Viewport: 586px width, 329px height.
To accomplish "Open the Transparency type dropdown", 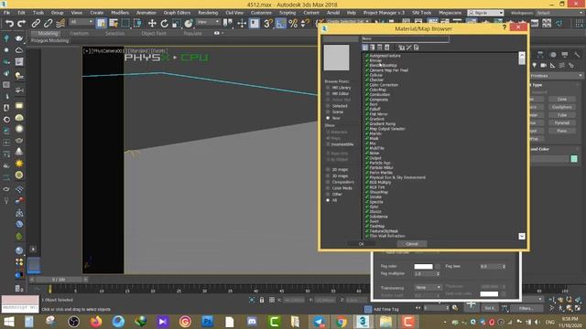I will tap(428, 288).
